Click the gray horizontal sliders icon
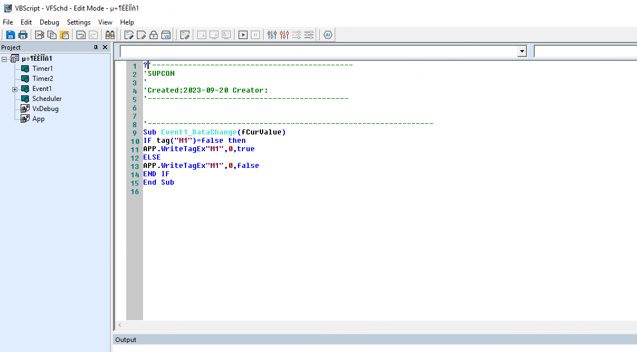 297,35
